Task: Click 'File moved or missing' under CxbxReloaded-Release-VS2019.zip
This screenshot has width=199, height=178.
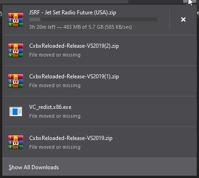Action: point(55,147)
